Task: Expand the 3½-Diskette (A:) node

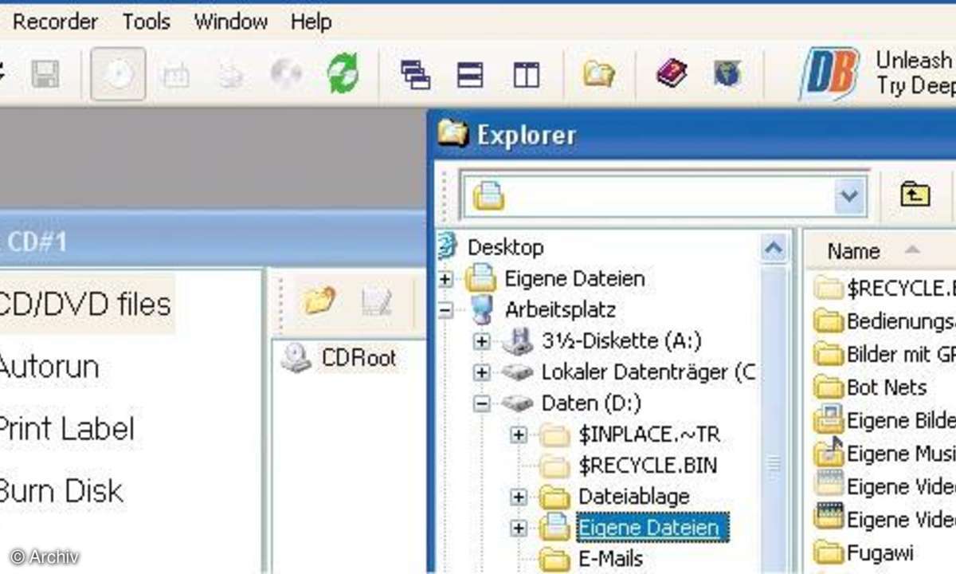Action: pyautogui.click(x=481, y=341)
